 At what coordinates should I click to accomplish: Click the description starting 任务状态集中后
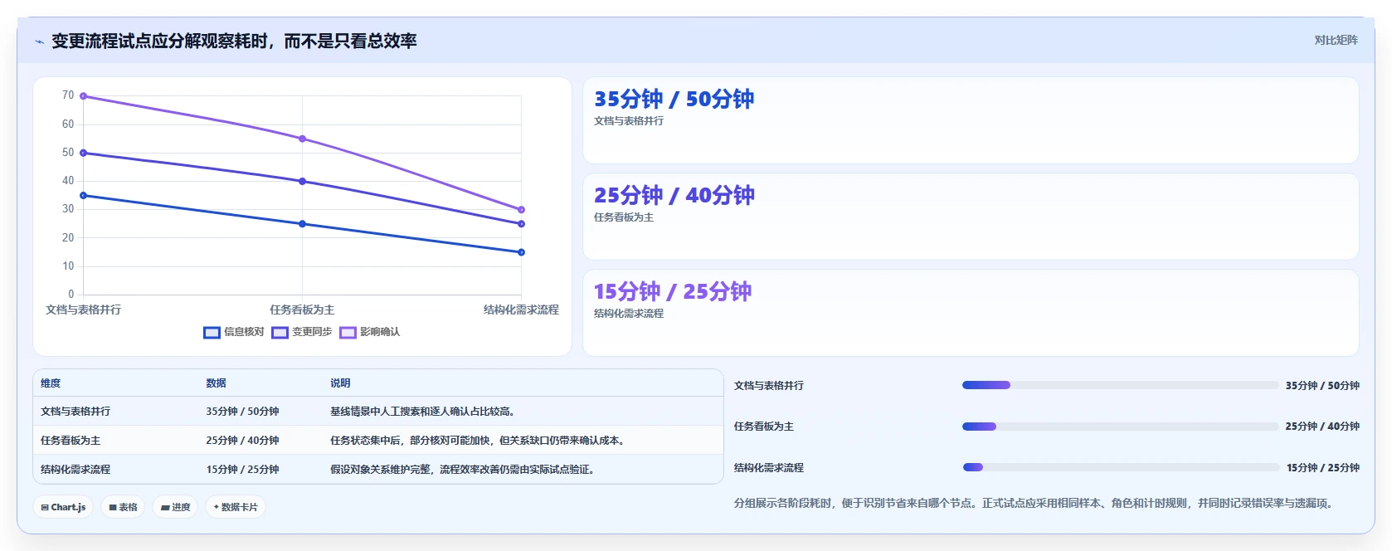point(479,441)
